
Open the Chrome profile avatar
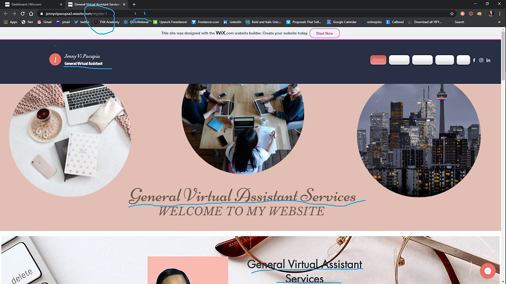click(x=491, y=13)
